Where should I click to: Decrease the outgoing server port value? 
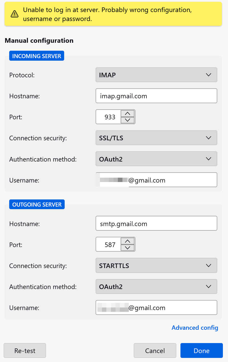coord(128,248)
